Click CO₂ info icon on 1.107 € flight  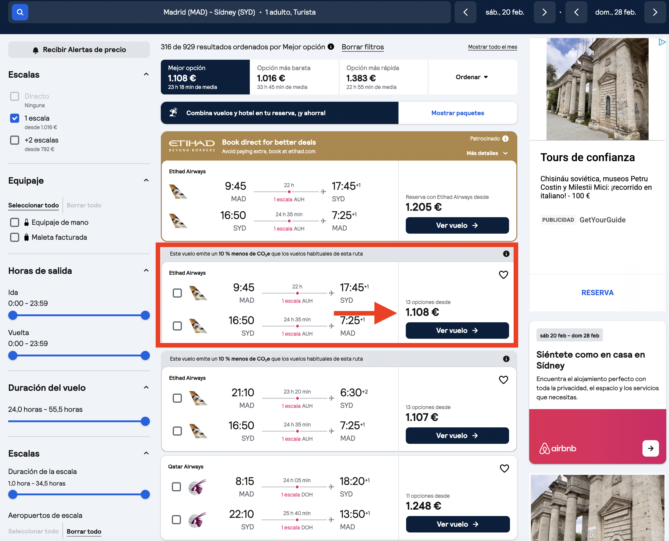(x=506, y=359)
